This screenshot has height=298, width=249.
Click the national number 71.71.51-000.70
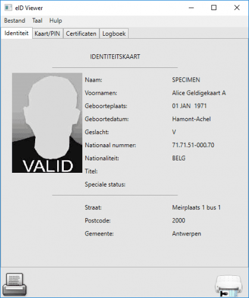193,145
